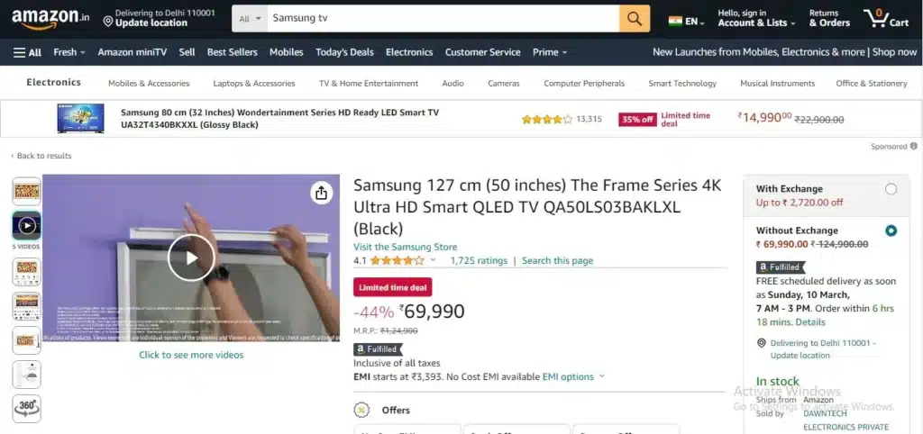The height and width of the screenshot is (434, 923).
Task: Expand the EN language selector
Action: 686,22
